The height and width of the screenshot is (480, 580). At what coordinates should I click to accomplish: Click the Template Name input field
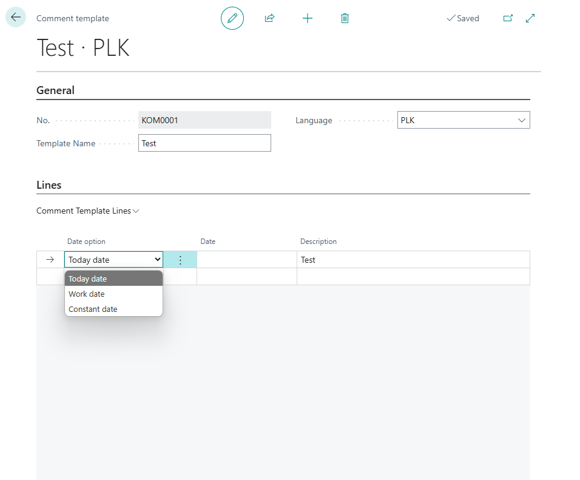point(204,143)
